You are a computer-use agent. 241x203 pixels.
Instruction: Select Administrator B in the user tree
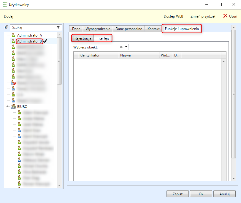click(29, 41)
